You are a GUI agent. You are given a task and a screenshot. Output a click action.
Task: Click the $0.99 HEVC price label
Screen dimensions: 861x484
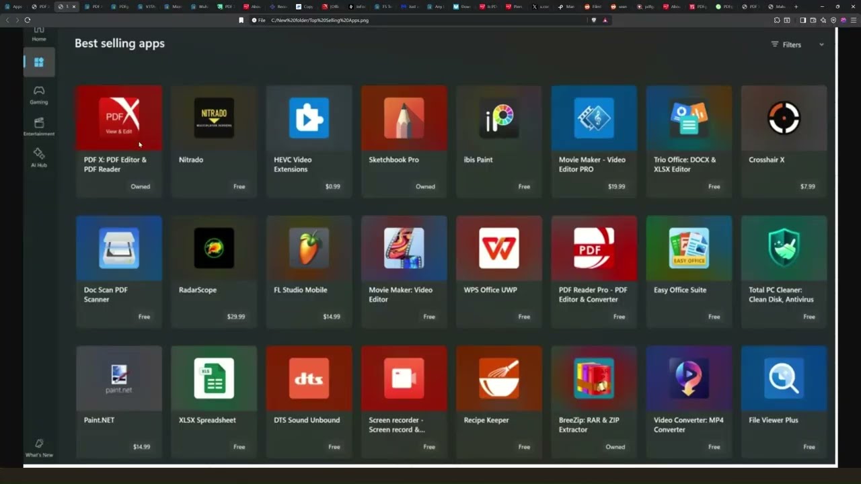tap(332, 186)
